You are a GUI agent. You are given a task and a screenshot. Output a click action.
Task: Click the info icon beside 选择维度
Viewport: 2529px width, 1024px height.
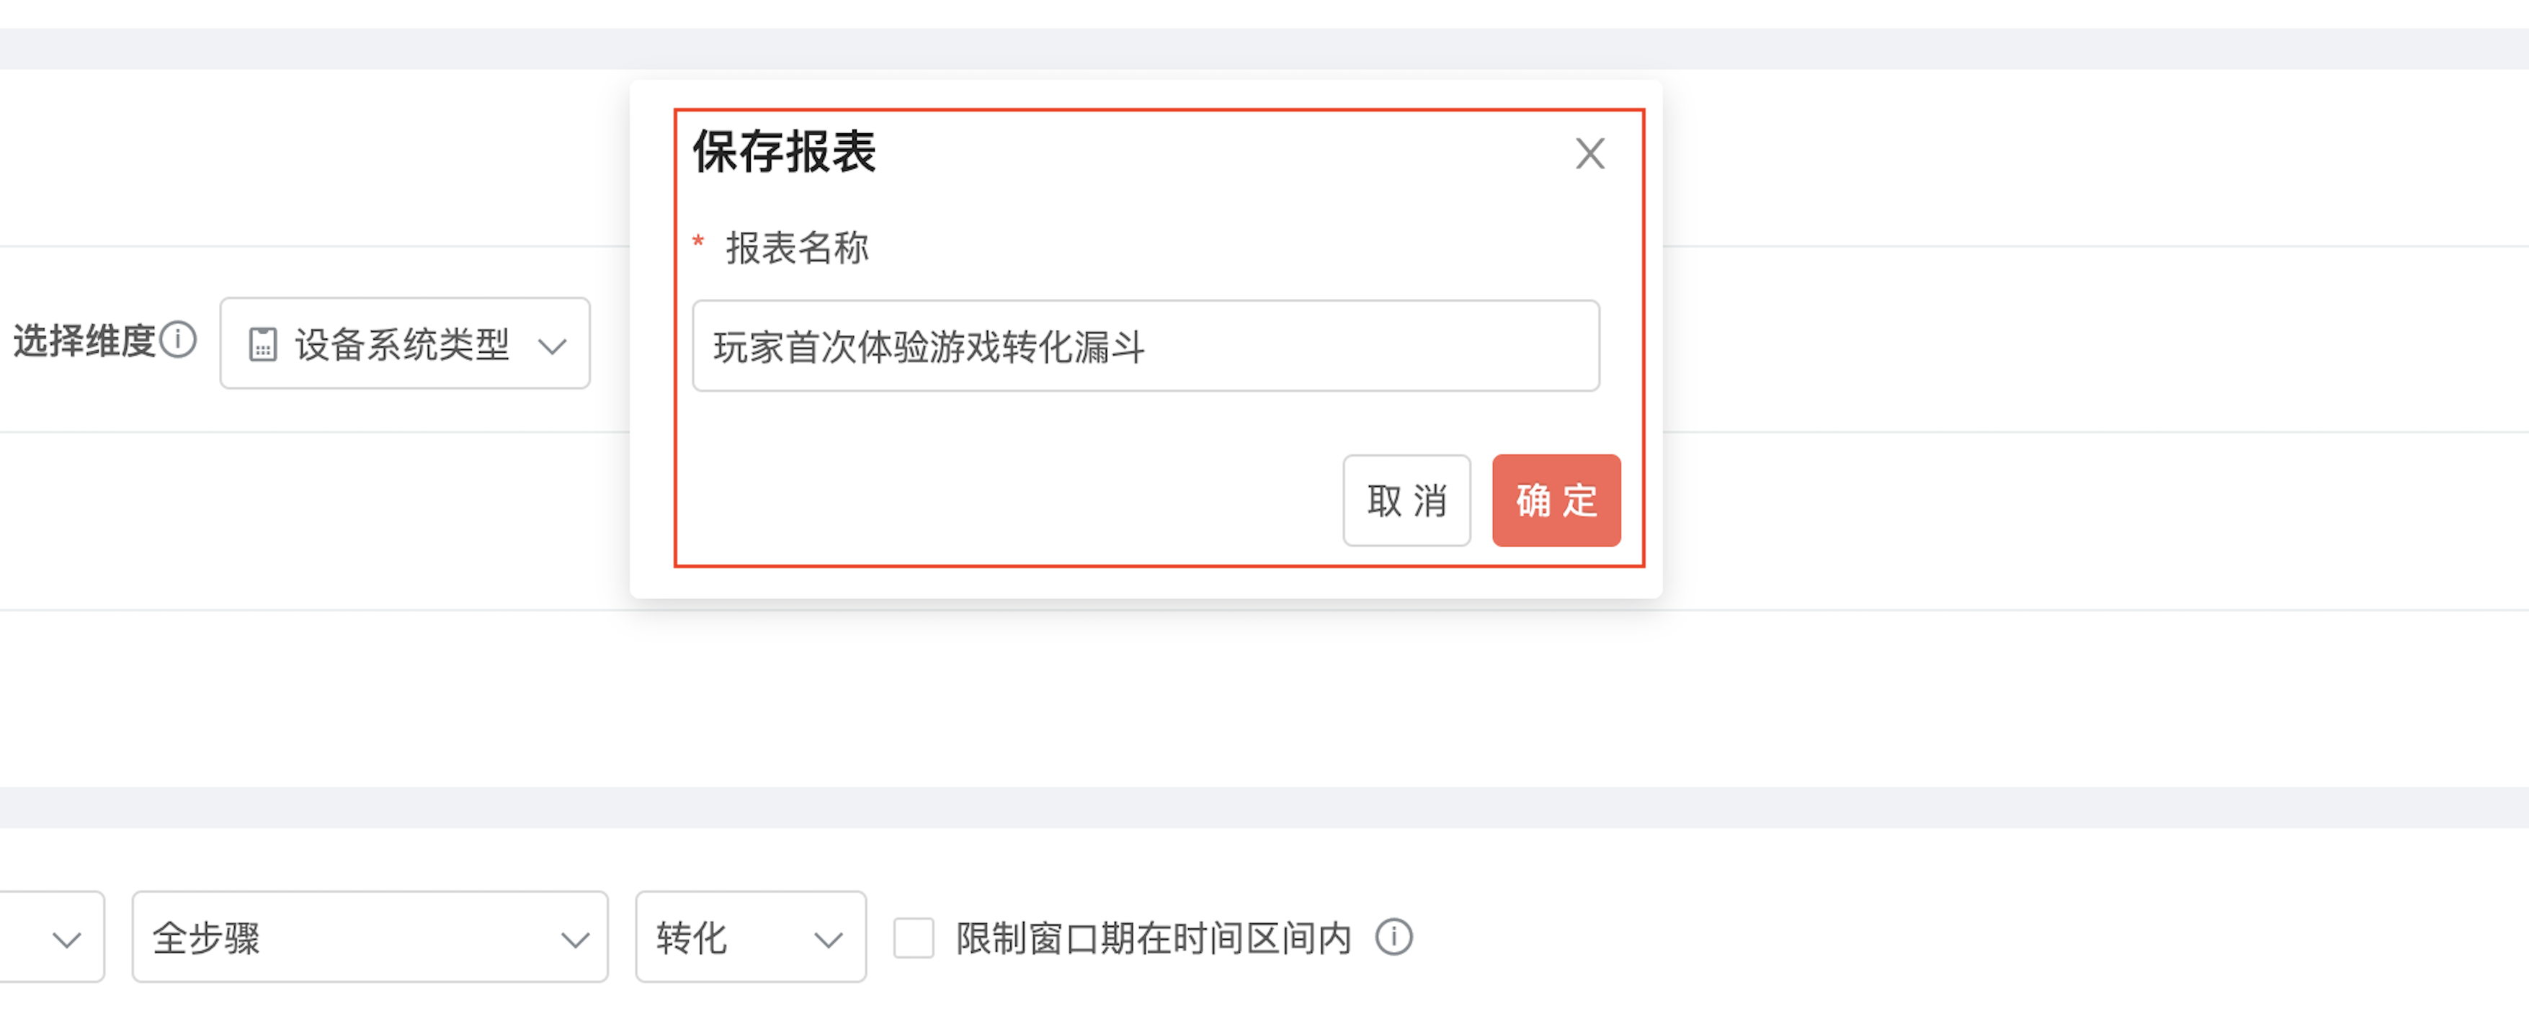179,341
